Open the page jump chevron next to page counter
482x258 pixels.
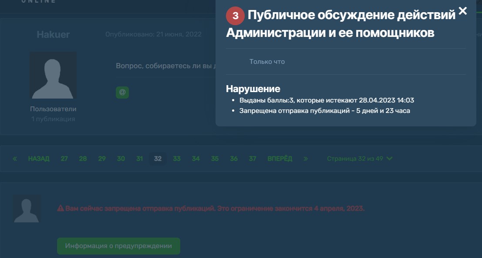(389, 159)
